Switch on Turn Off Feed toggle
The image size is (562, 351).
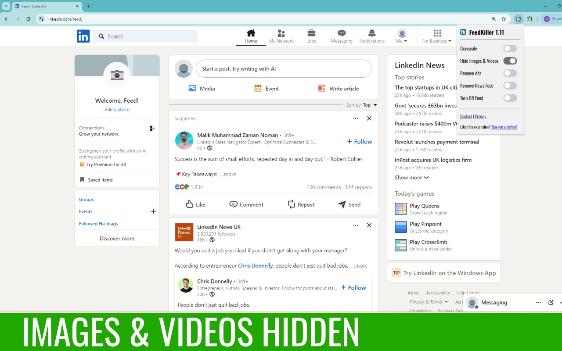click(x=510, y=98)
